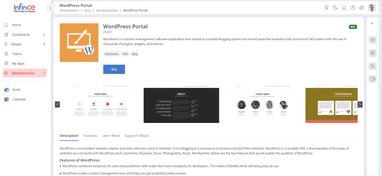
Task: Open video meeting icon in right panel
Action: coord(373,79)
